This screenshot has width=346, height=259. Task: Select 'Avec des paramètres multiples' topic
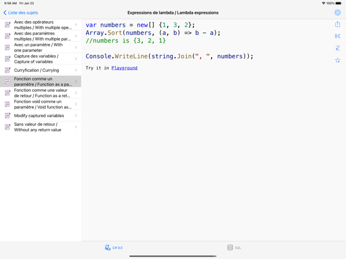coord(41,36)
